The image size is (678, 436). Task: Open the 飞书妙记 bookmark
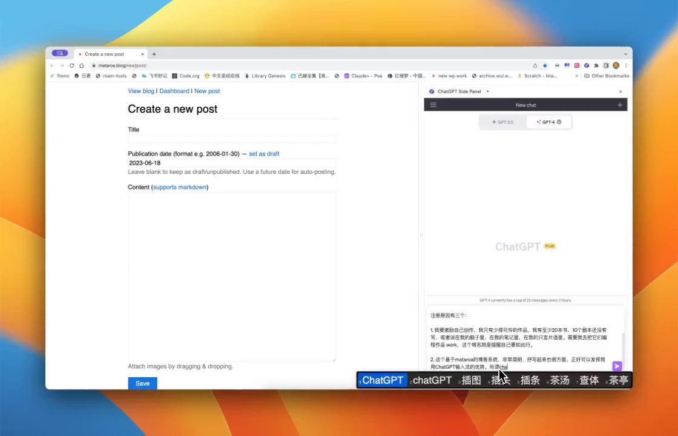point(154,76)
